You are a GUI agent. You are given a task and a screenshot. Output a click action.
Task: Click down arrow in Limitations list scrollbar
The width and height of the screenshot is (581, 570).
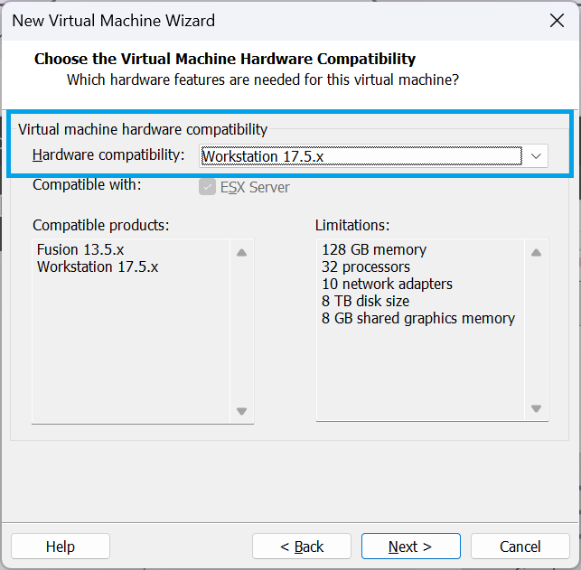536,408
